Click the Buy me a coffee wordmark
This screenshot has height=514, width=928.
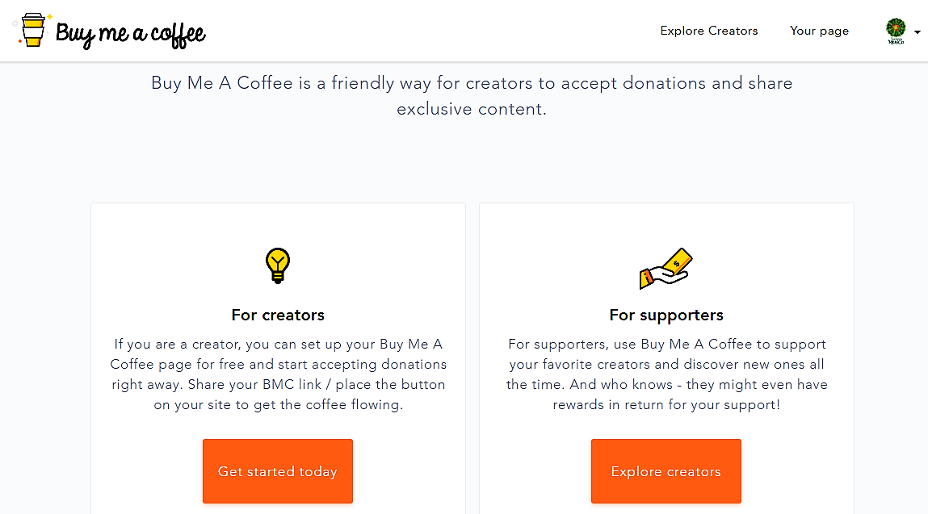pyautogui.click(x=131, y=34)
